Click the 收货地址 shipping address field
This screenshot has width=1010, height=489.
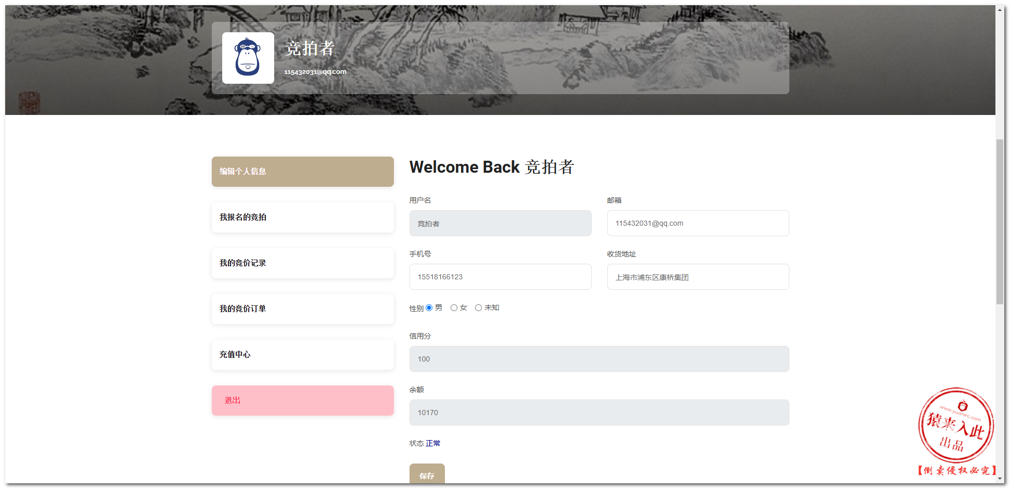point(698,277)
